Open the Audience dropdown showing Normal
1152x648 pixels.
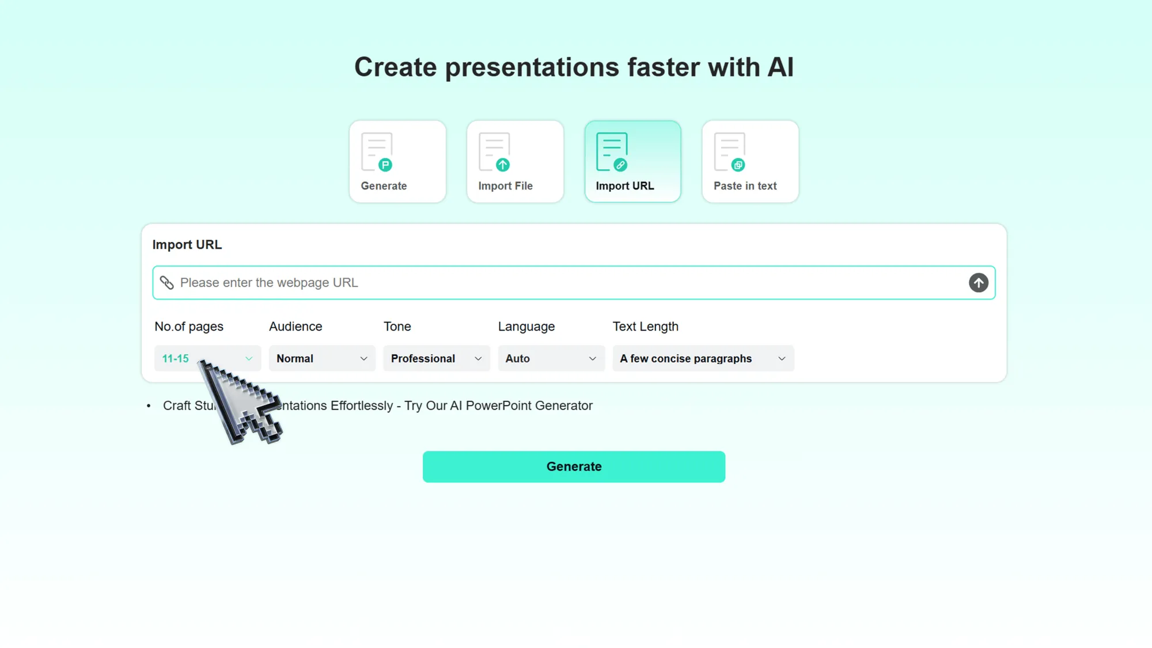(x=321, y=358)
